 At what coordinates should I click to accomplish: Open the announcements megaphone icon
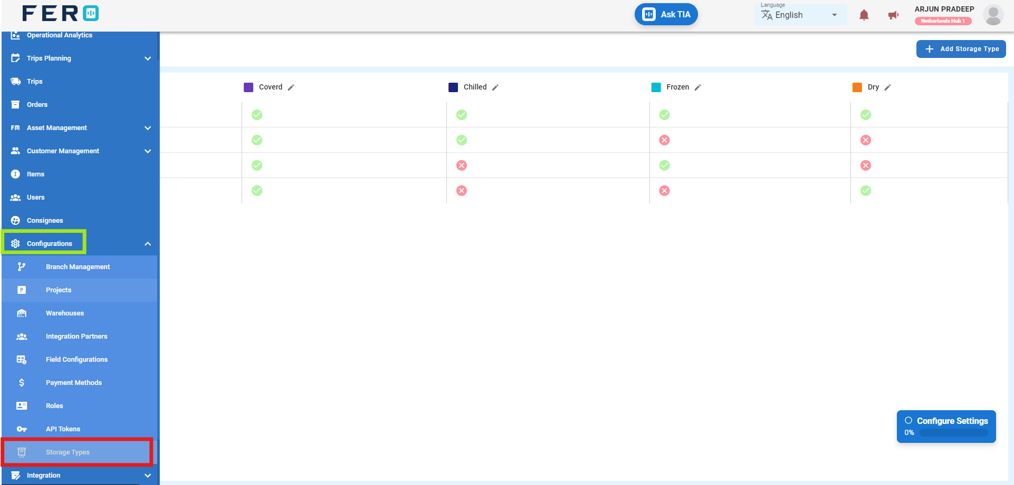tap(893, 15)
